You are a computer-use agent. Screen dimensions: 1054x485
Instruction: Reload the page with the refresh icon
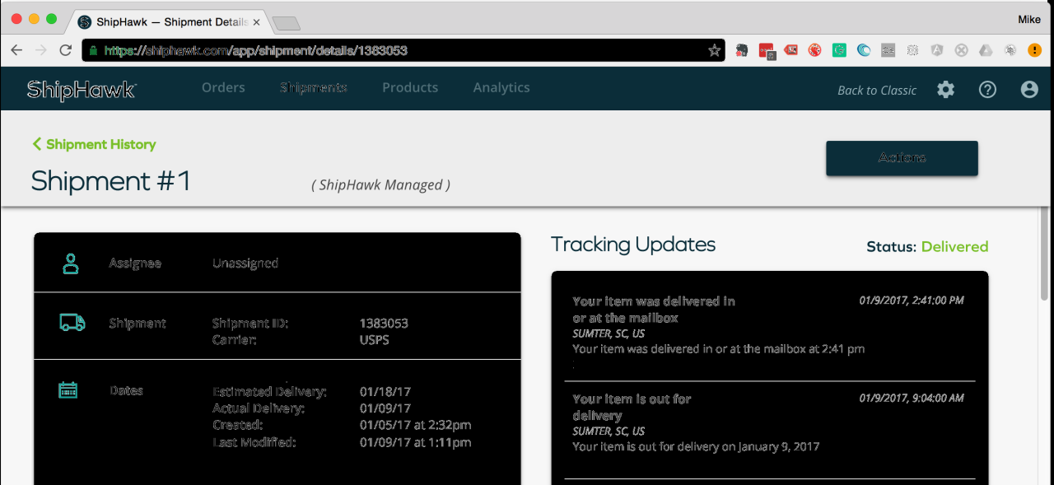(65, 50)
